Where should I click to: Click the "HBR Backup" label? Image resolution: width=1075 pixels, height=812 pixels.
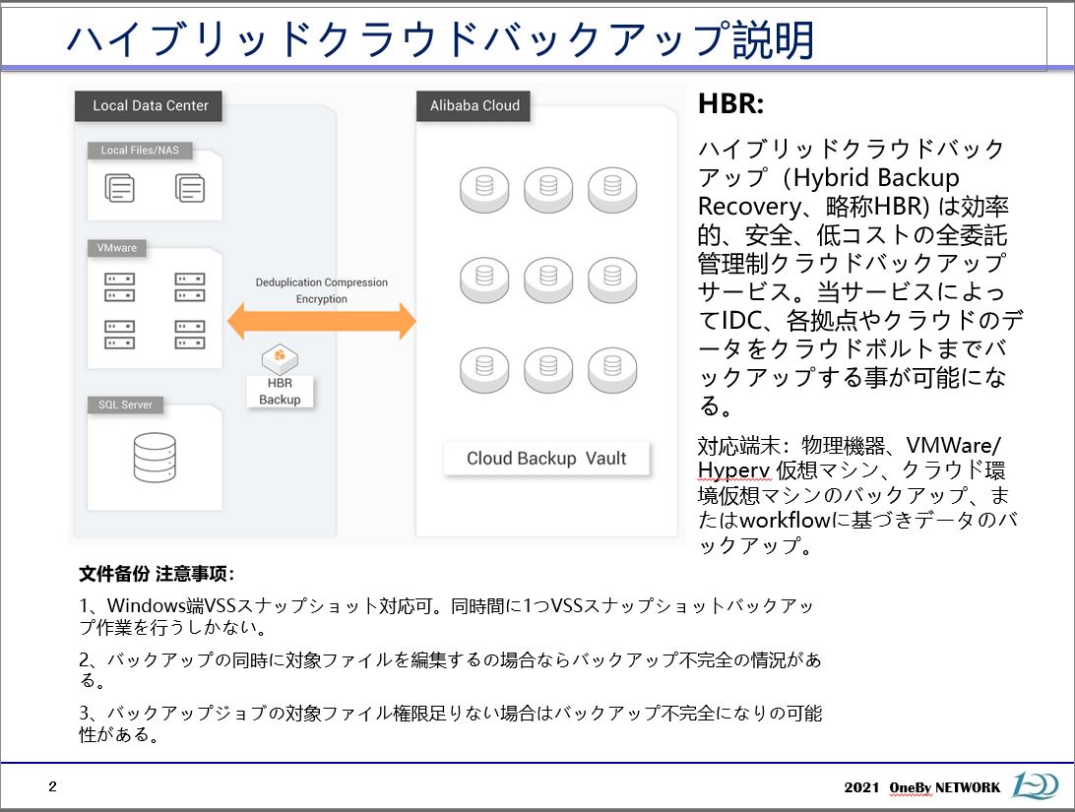coord(280,392)
